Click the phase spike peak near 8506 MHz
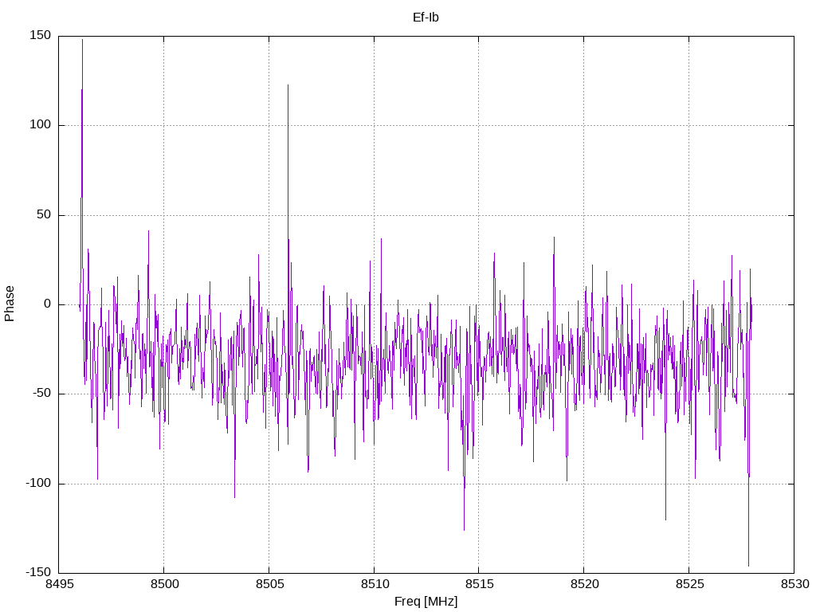The height and width of the screenshot is (612, 816). point(288,85)
